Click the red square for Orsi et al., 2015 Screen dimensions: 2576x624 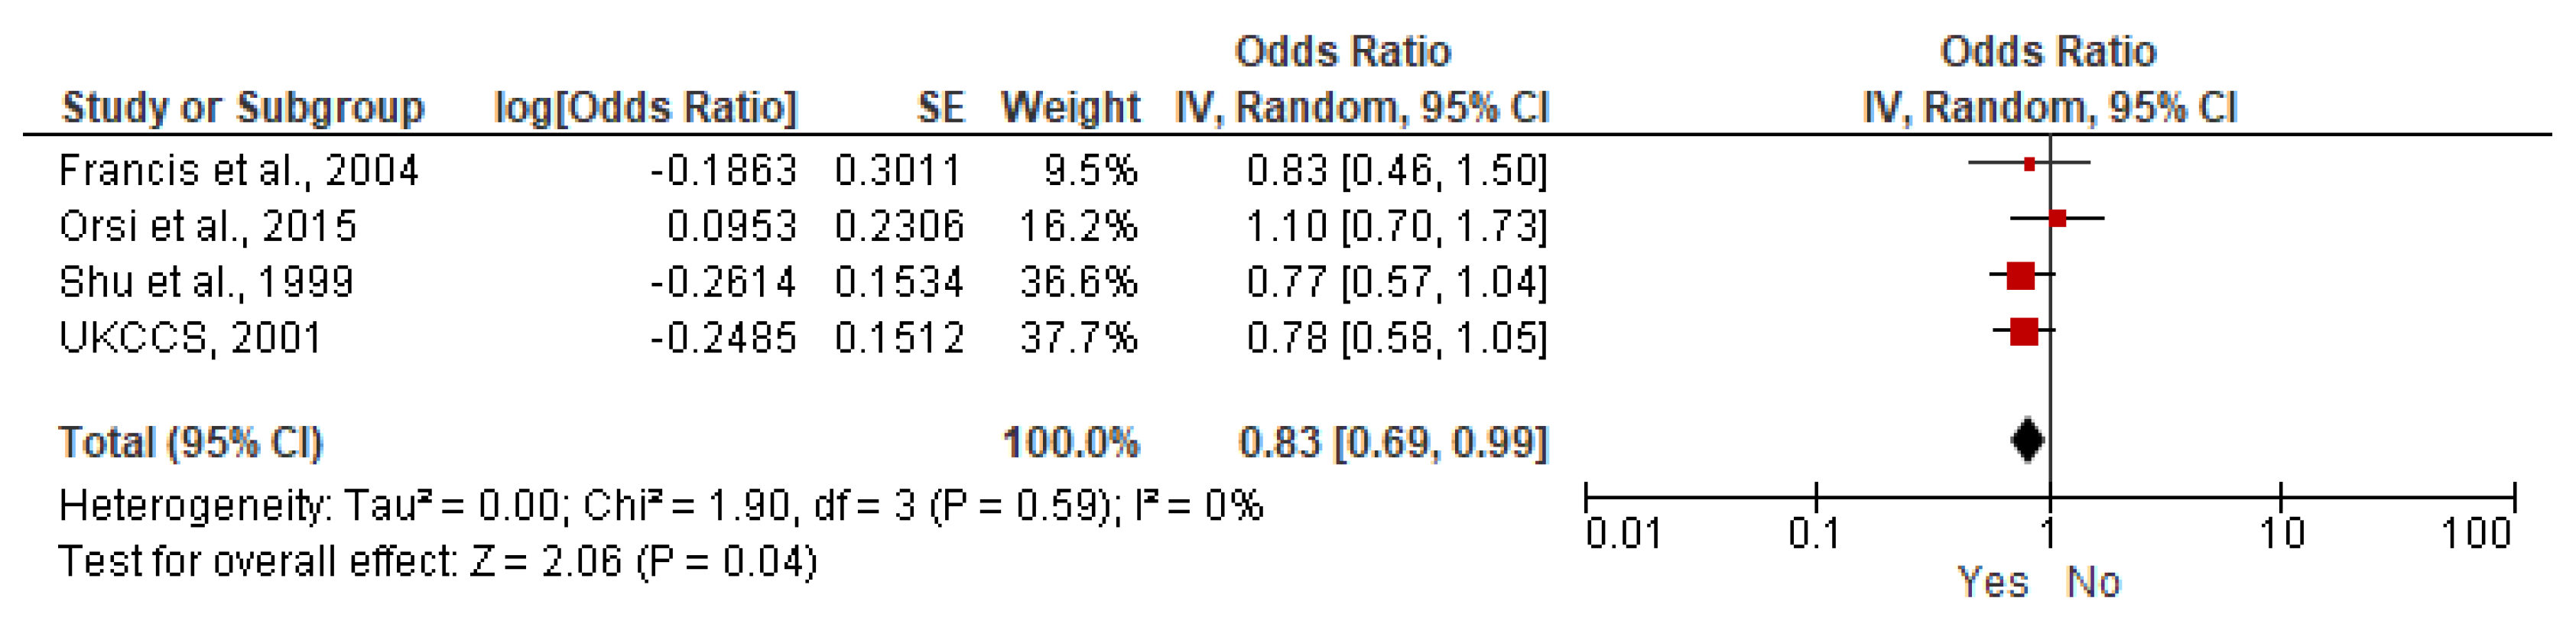2057,219
